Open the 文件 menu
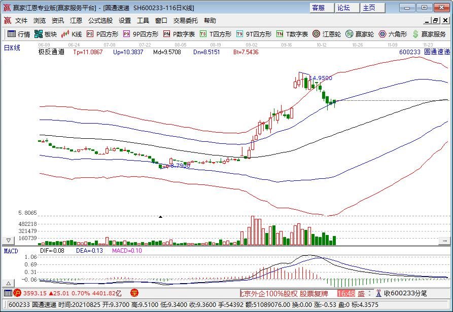Image resolution: width=453 pixels, height=312 pixels. click(x=21, y=20)
